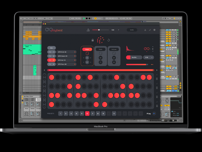Select track 2 button
Screen dimensions: 202x152
click(x=52, y=56)
